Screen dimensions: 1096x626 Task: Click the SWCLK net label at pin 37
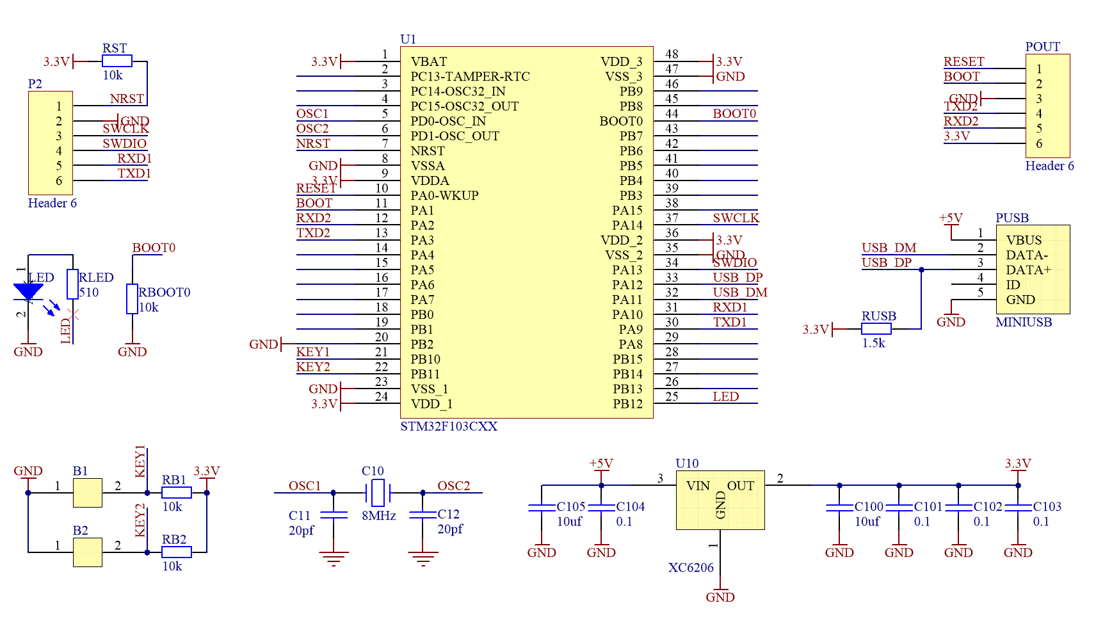[x=736, y=218]
